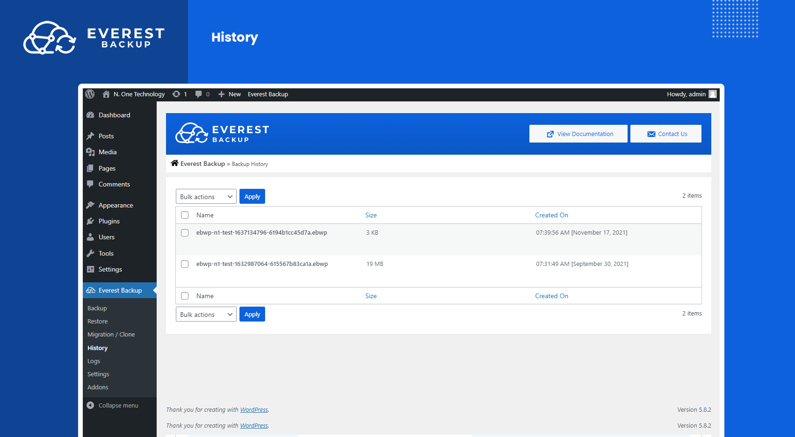Sort by Created On in table footer
The image size is (795, 437).
[x=552, y=296]
